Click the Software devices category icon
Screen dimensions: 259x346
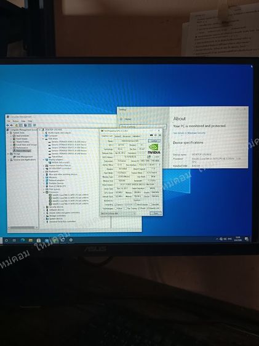[47, 210]
